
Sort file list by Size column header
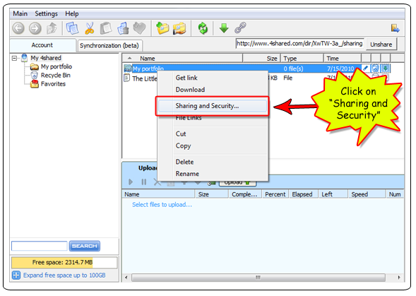pos(261,59)
